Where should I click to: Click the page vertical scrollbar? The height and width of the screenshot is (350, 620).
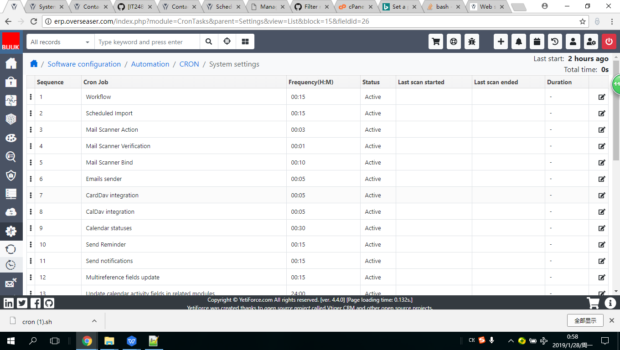[x=616, y=110]
